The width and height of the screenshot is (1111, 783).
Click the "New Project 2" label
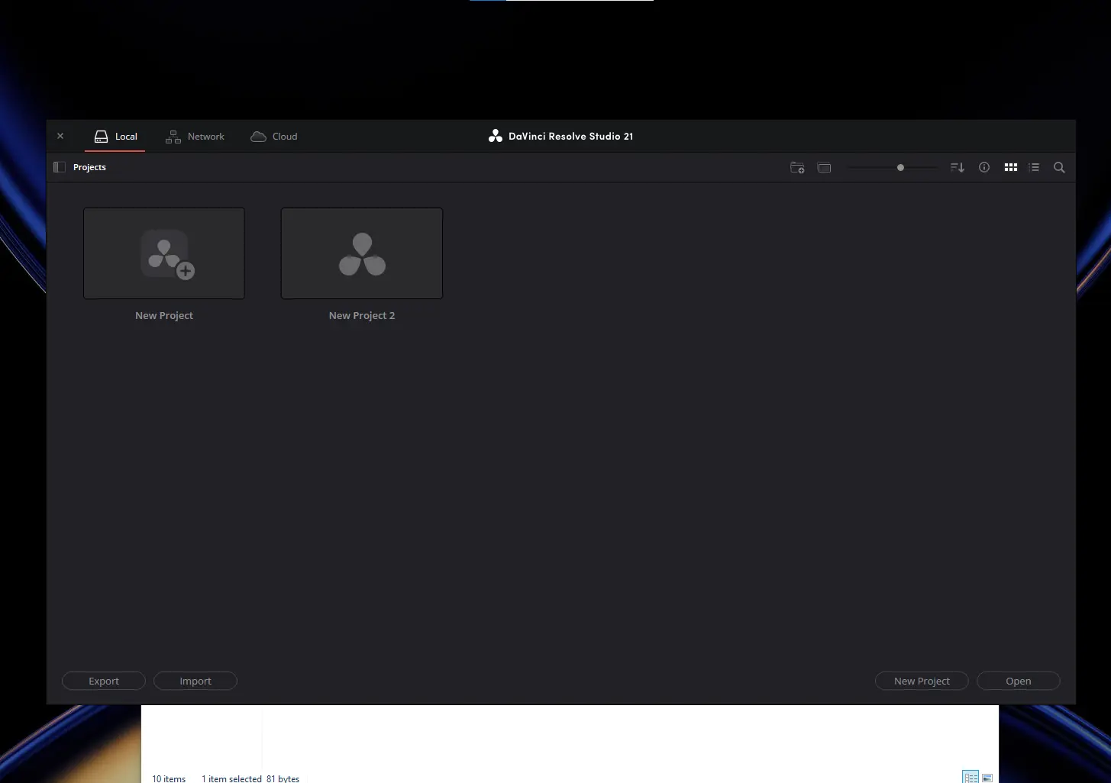(362, 315)
